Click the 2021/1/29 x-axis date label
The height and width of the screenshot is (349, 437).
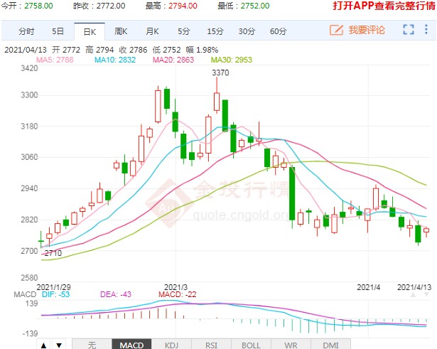click(54, 287)
